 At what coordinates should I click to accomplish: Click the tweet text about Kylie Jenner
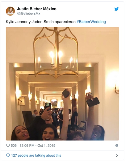(56, 22)
